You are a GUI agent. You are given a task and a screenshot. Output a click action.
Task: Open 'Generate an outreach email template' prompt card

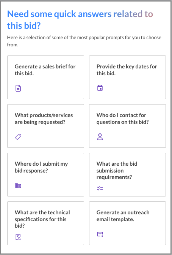pos(127,223)
